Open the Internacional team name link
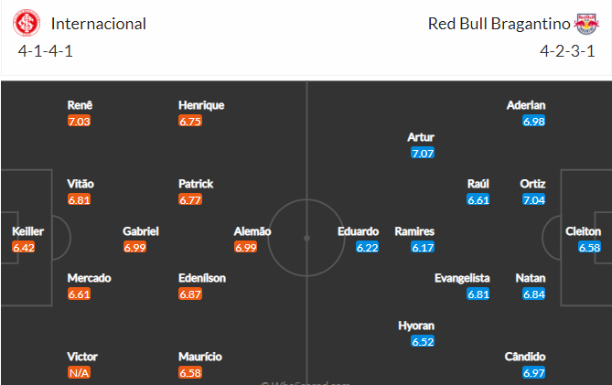This screenshot has width=612, height=385. pos(99,24)
